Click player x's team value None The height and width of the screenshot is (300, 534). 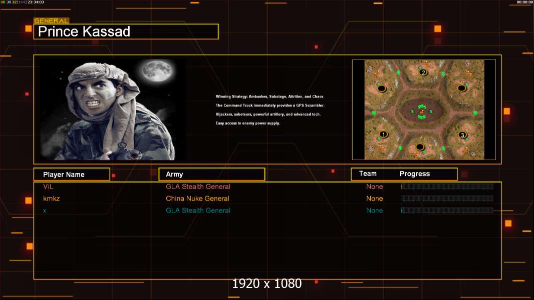374,210
